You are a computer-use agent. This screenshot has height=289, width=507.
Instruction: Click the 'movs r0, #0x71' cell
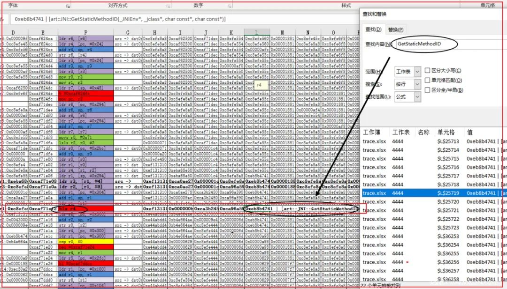(x=86, y=137)
